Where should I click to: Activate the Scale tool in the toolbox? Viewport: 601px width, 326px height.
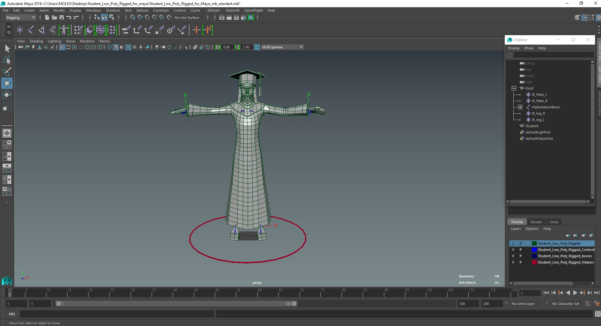pyautogui.click(x=7, y=106)
